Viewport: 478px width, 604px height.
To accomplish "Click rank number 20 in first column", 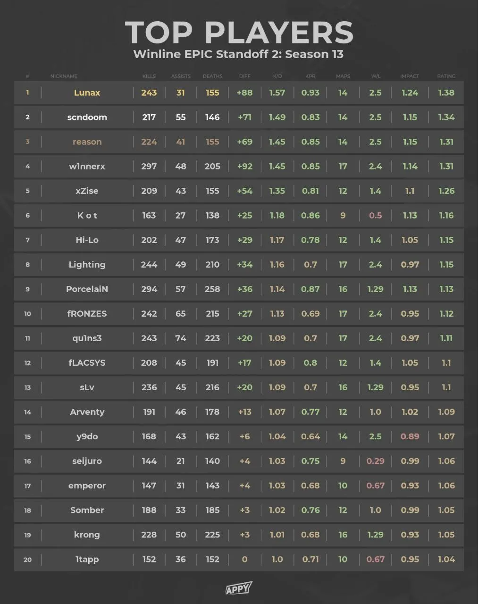I will point(27,560).
